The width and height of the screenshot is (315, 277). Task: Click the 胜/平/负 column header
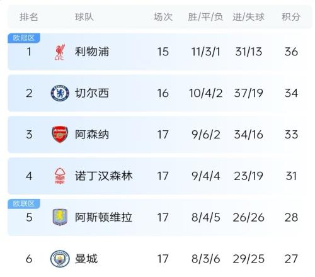[x=205, y=17]
